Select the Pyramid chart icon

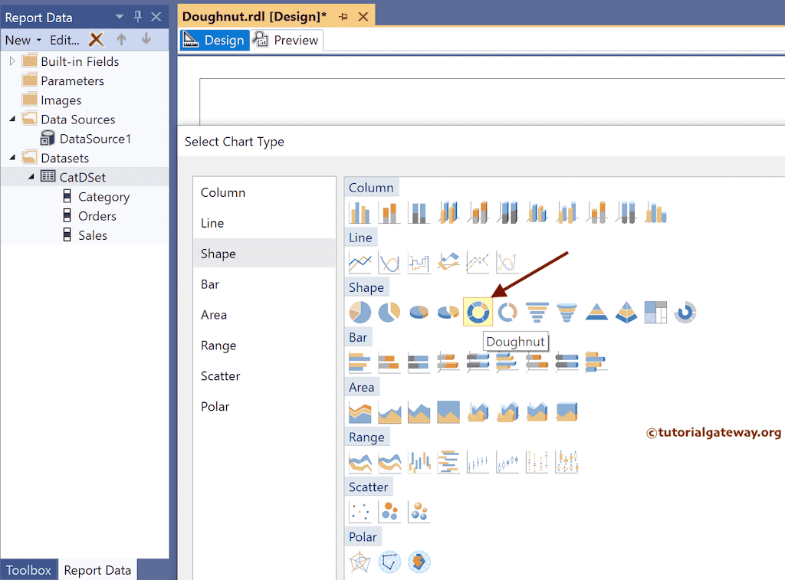(x=596, y=313)
